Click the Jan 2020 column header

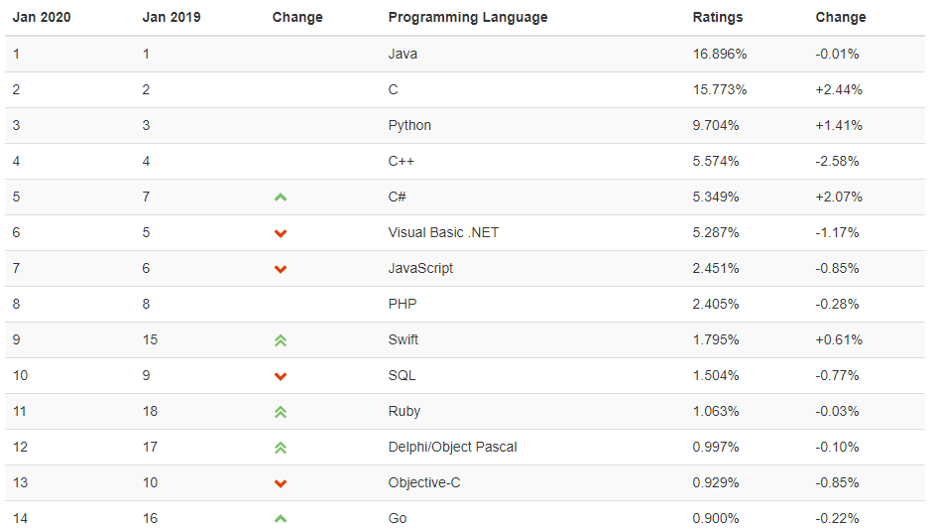click(42, 17)
